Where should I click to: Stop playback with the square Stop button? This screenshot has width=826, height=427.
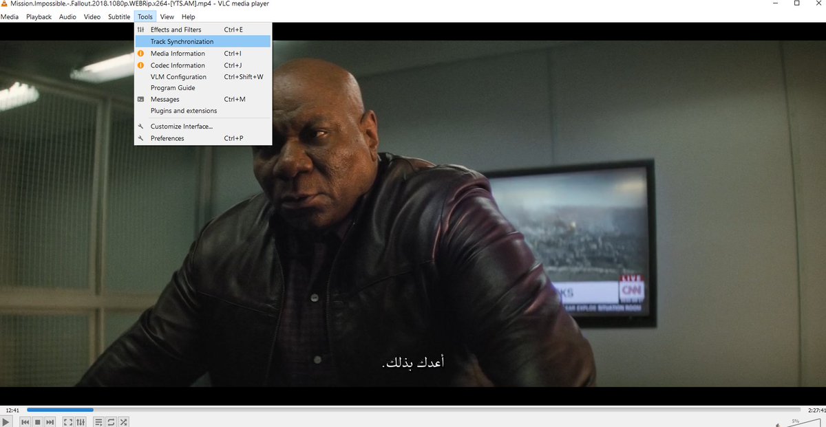click(38, 421)
